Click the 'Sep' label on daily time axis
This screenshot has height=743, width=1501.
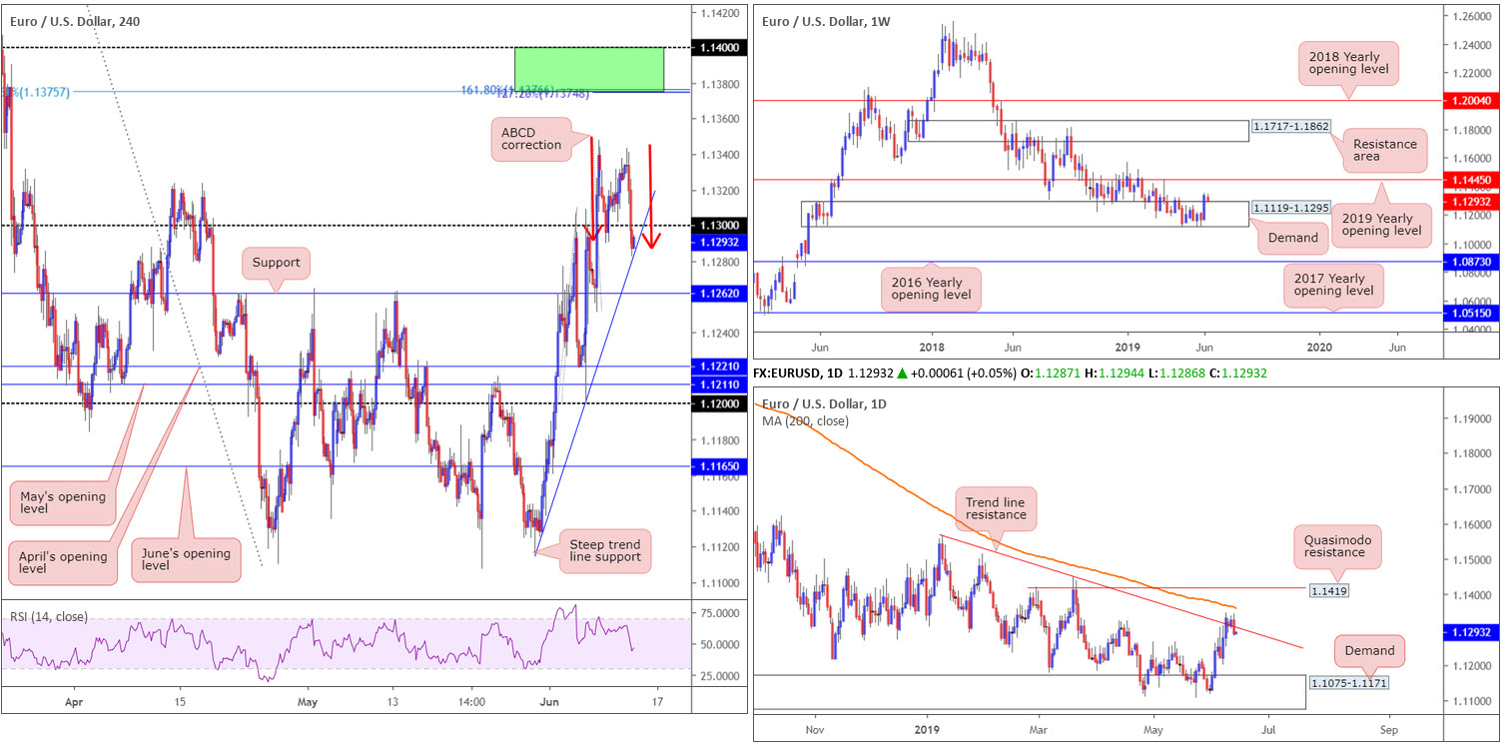1387,728
